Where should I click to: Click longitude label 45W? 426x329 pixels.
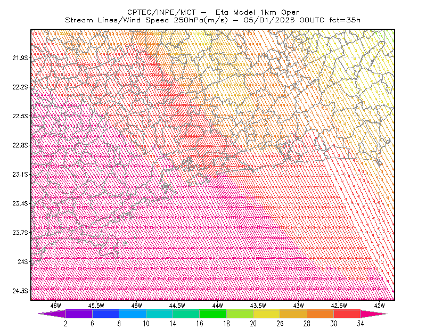click(137, 306)
